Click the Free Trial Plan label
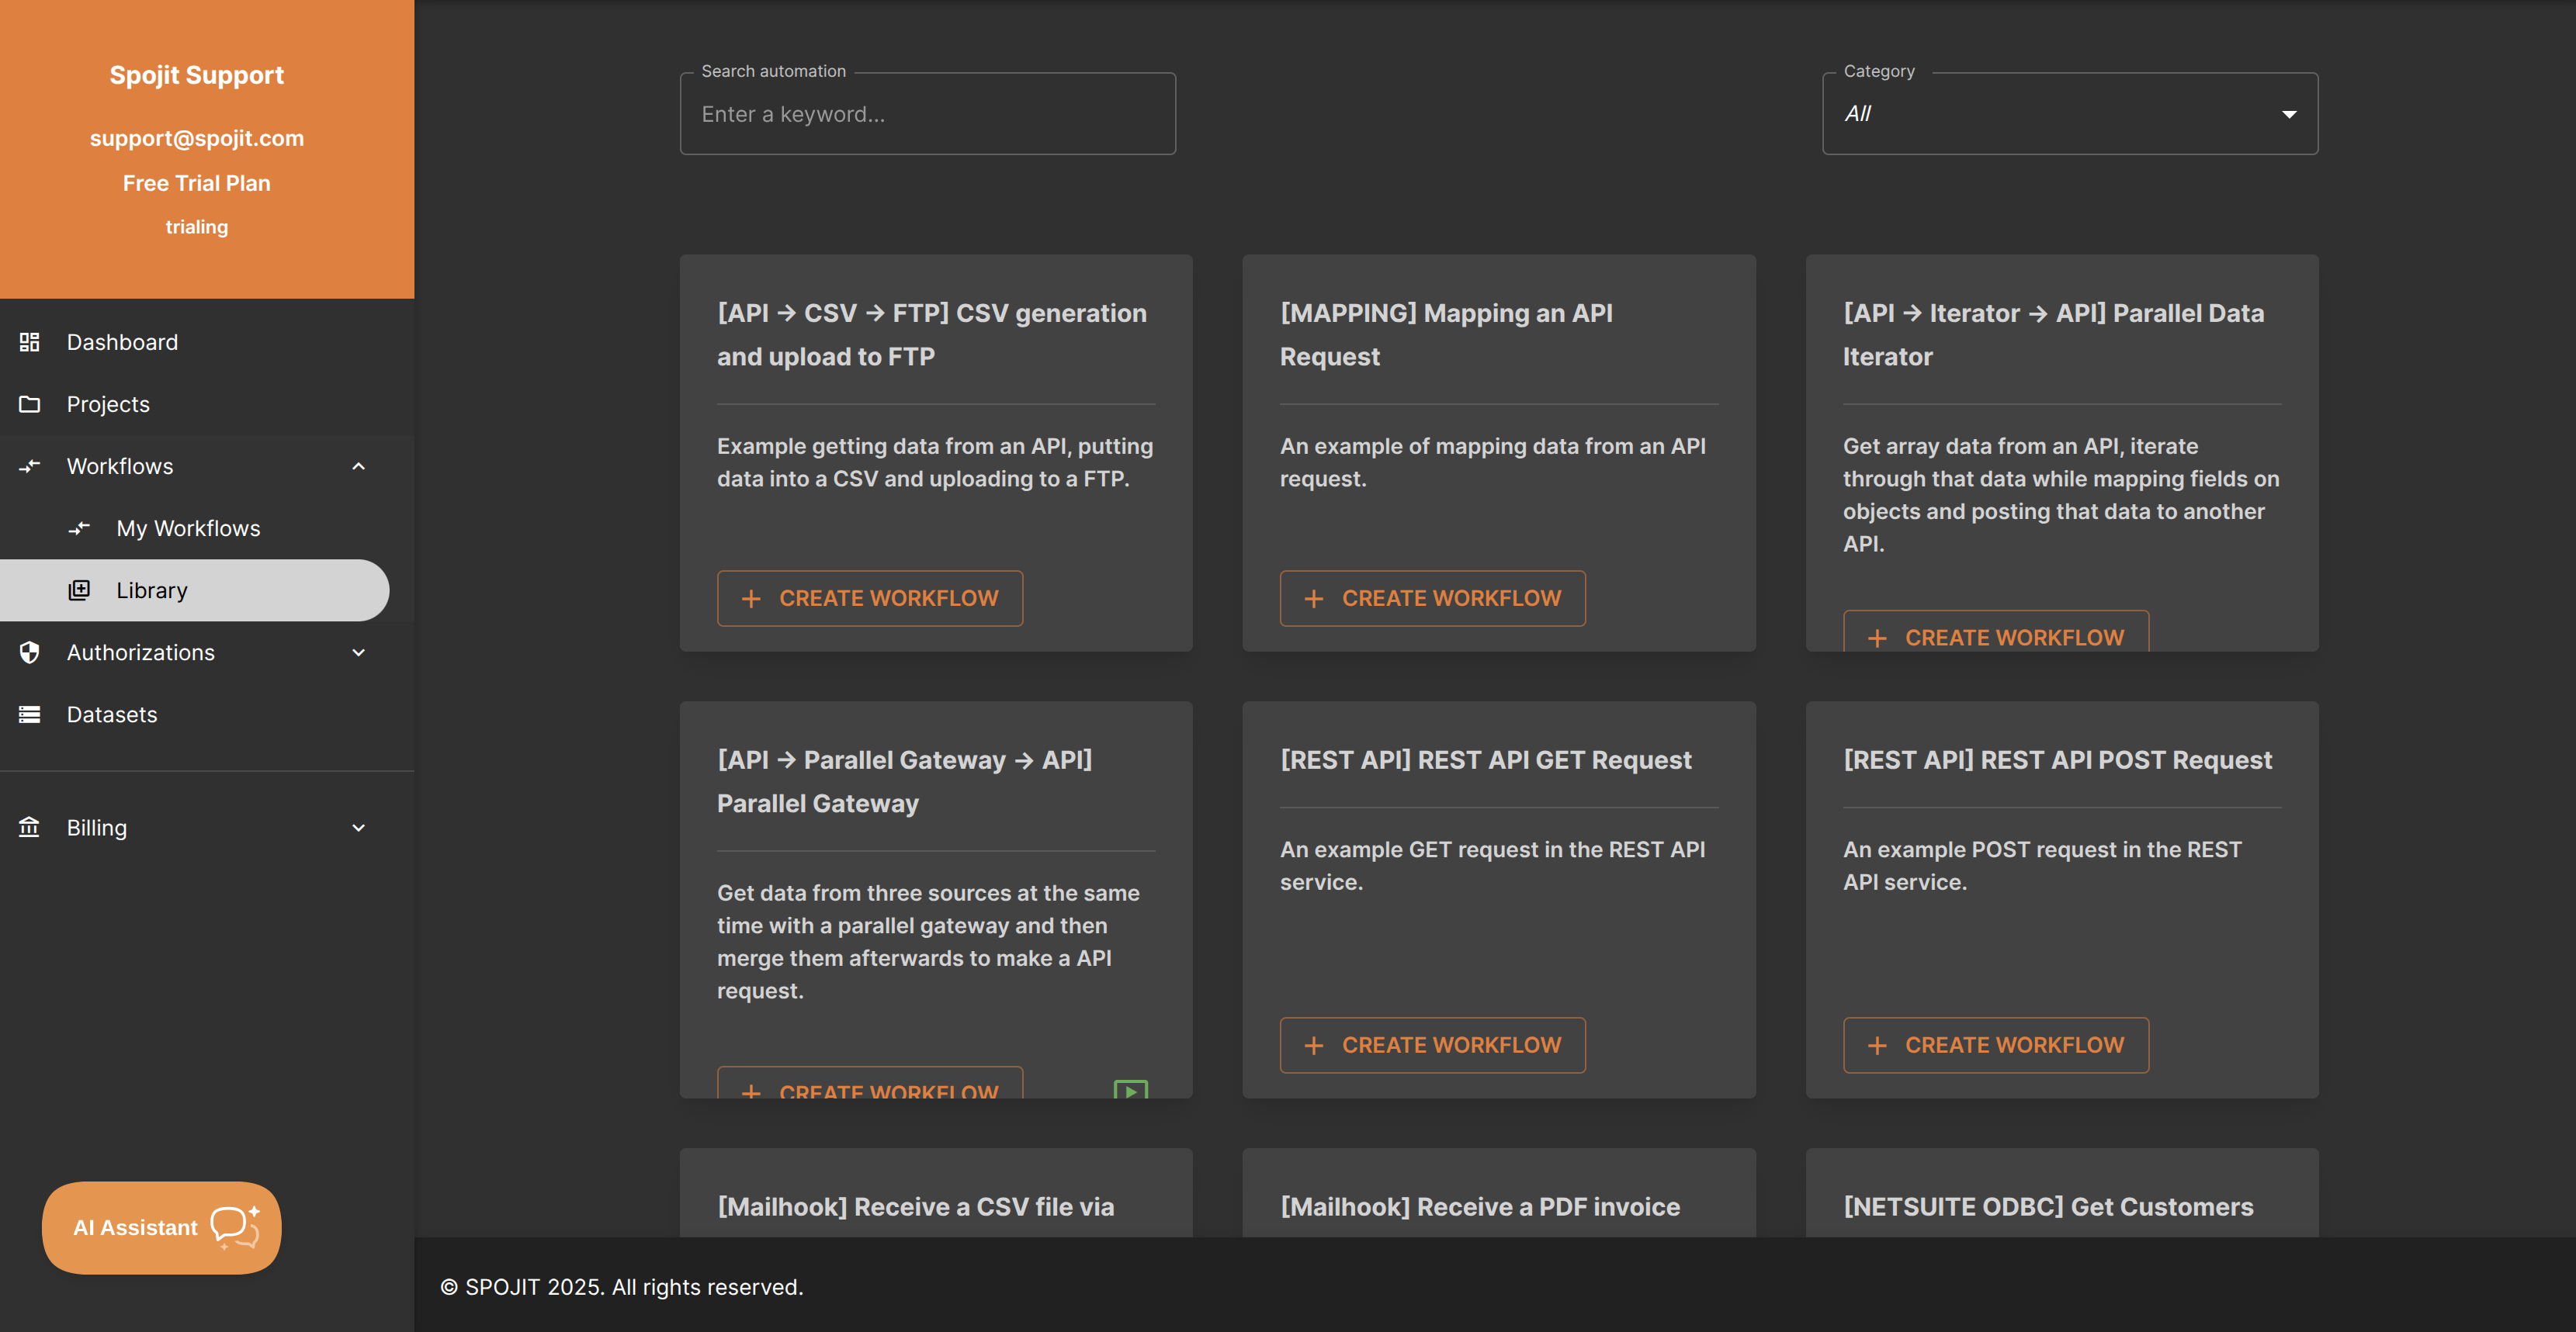The width and height of the screenshot is (2576, 1332). pos(197,183)
